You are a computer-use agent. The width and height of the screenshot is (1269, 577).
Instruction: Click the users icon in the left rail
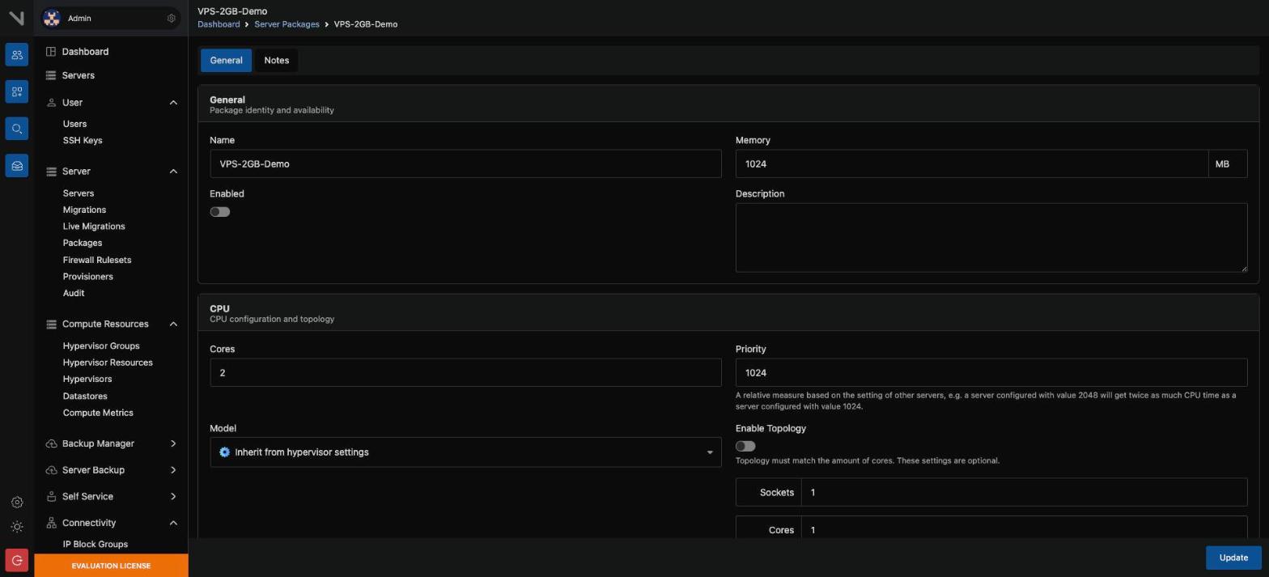16,55
